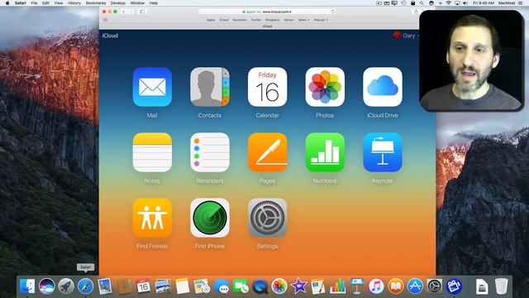Click the Safari share button
Viewport: 529px width, 298px height.
tap(416, 12)
